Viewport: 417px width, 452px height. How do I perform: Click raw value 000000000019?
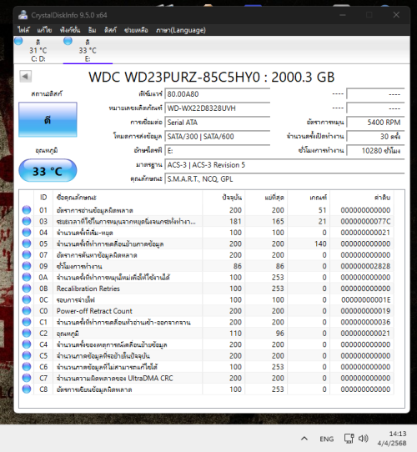pyautogui.click(x=365, y=311)
